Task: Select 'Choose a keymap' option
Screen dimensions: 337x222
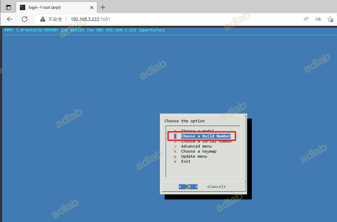Action: coord(199,151)
